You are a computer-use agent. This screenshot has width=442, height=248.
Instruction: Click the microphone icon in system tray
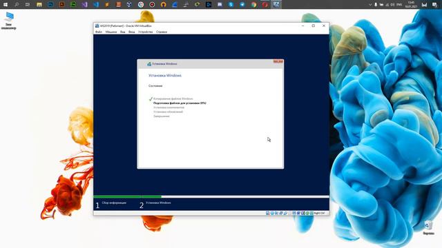(x=376, y=5)
